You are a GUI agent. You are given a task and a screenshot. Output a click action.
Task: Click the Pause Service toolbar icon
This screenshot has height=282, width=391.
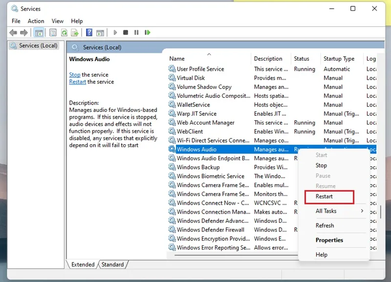point(136,32)
